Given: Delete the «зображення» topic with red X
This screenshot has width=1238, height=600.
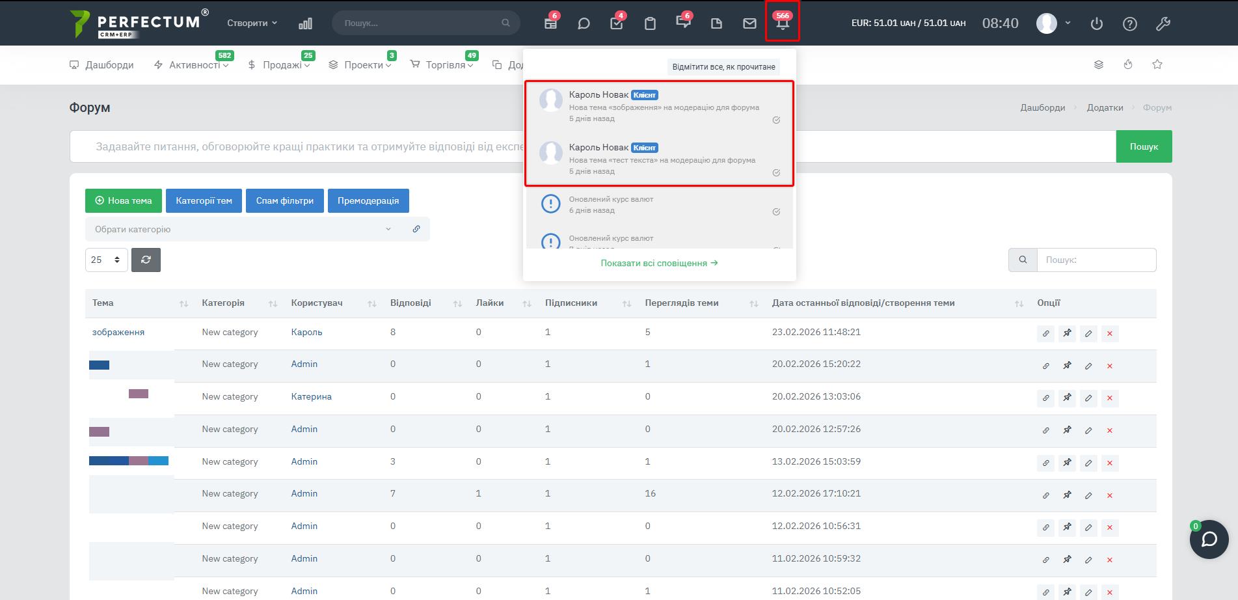Looking at the screenshot, I should (x=1110, y=334).
